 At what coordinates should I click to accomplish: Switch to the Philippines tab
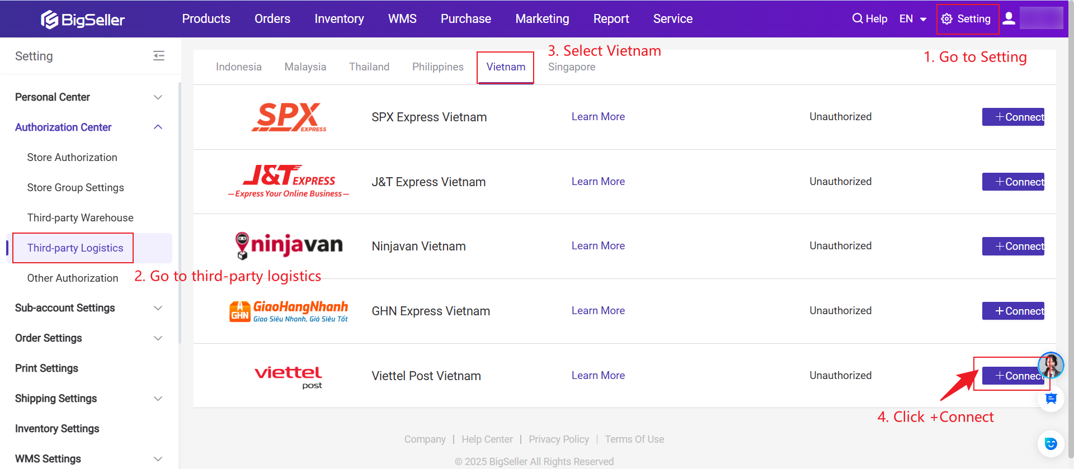(x=438, y=67)
